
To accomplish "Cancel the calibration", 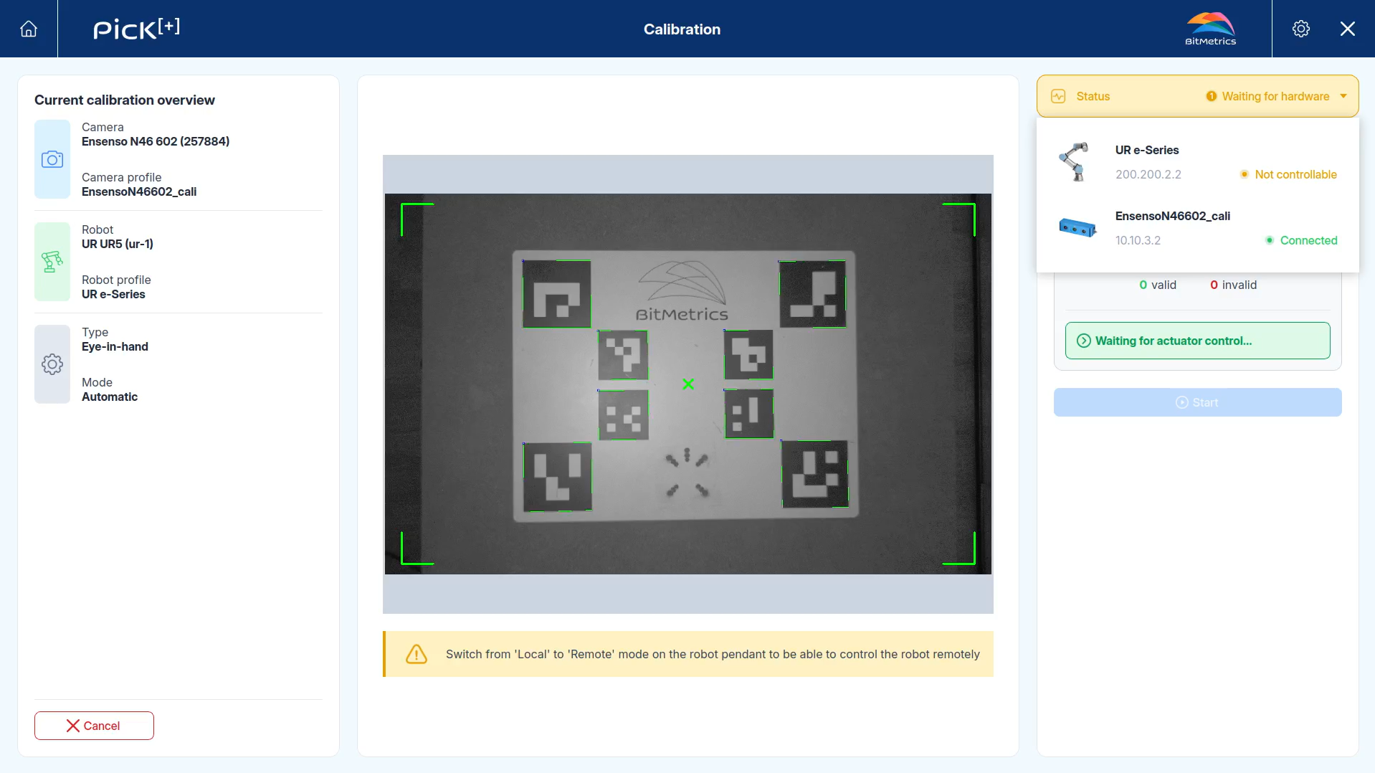I will pyautogui.click(x=94, y=726).
